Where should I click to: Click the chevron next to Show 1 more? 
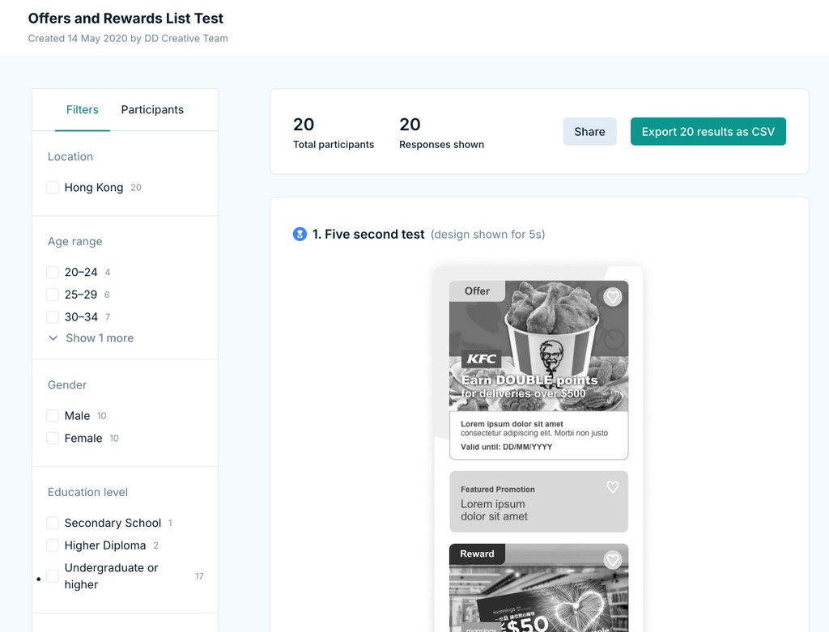[x=53, y=337]
